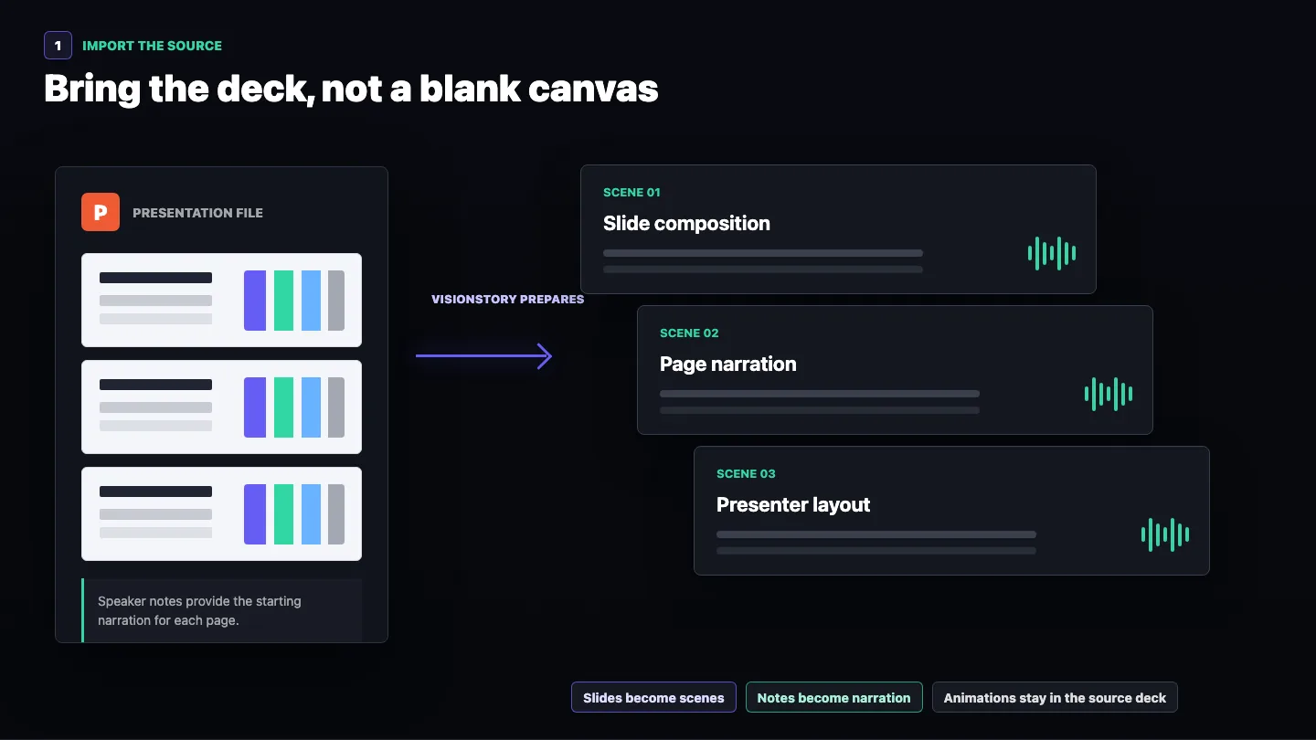Open the Slide composition scene card
This screenshot has width=1316, height=740.
(x=838, y=229)
